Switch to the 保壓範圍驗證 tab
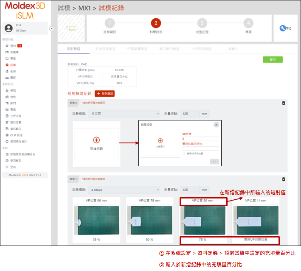Screen dimensions: 301x271 point(137,49)
